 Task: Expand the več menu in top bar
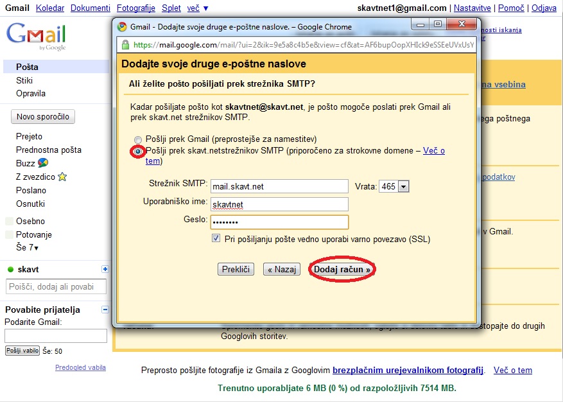click(198, 8)
